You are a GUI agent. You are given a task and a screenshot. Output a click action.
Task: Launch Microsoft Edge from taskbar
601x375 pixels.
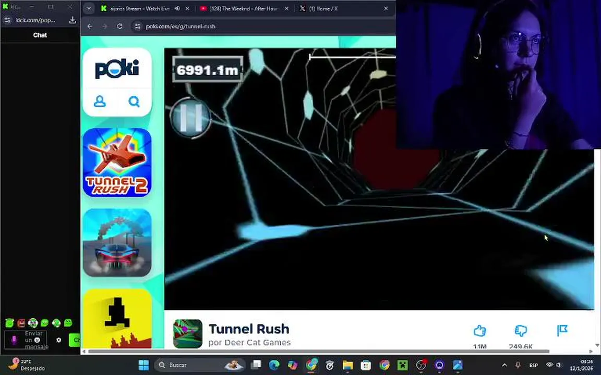coord(274,365)
